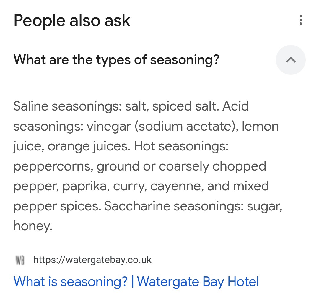Click the 'People also ask' heading

[x=72, y=21]
